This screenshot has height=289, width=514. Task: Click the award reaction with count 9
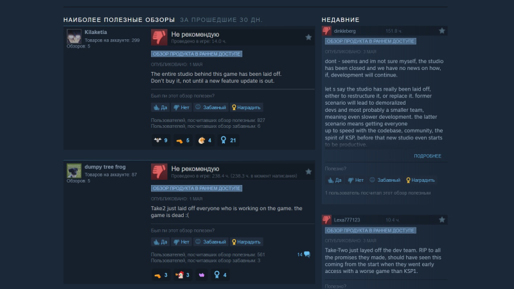click(161, 140)
